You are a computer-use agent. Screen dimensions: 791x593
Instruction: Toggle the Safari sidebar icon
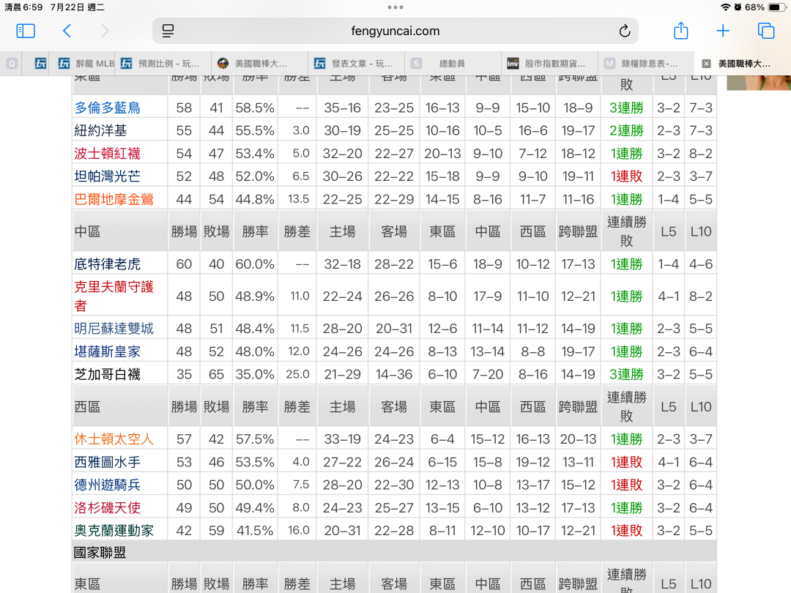26,31
